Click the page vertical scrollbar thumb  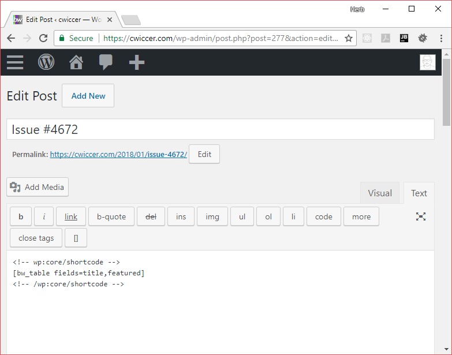tap(447, 92)
